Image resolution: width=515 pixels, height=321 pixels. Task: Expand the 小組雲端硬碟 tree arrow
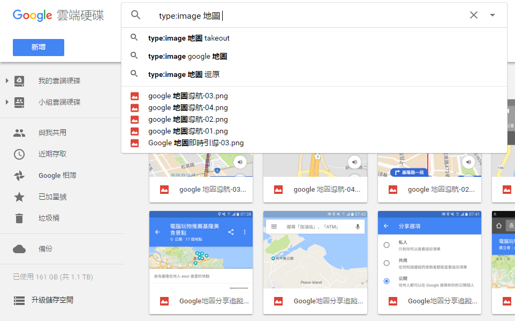pos(6,102)
